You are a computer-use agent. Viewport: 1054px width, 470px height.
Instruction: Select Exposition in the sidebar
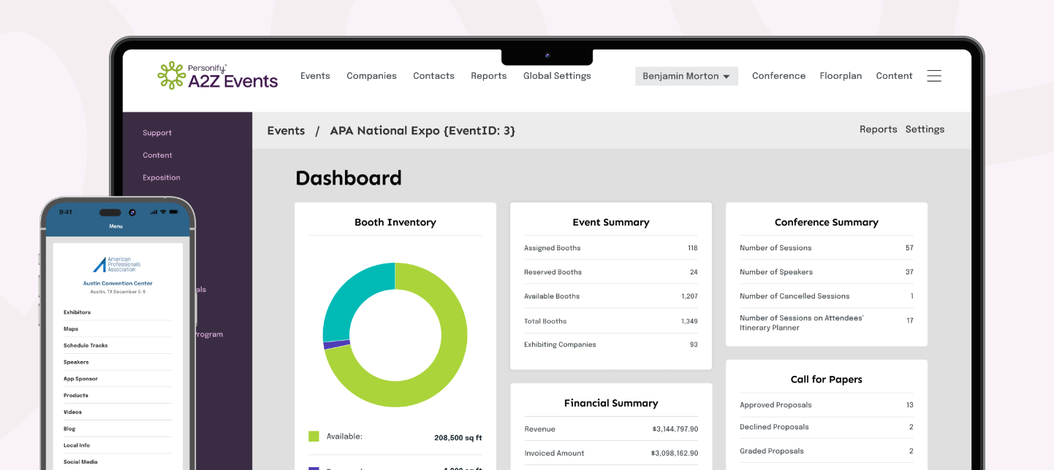pos(162,177)
